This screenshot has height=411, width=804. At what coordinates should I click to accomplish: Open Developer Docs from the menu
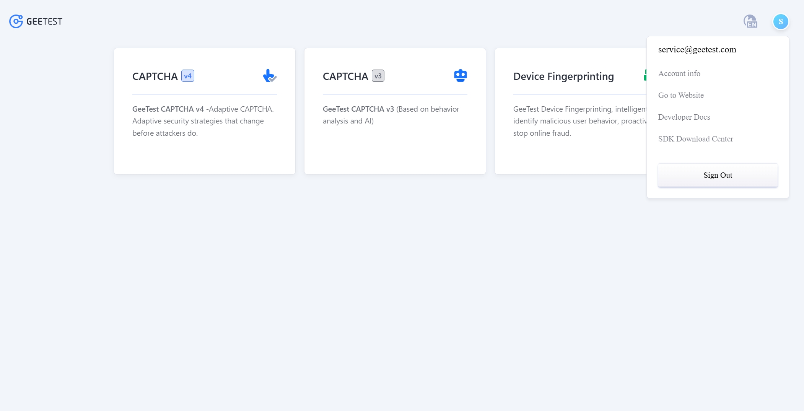coord(684,117)
